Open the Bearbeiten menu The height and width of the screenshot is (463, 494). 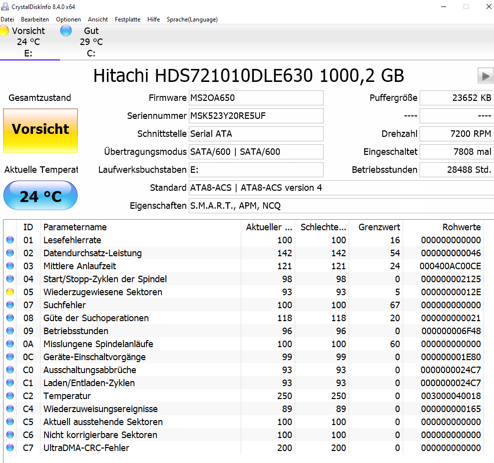pos(35,19)
